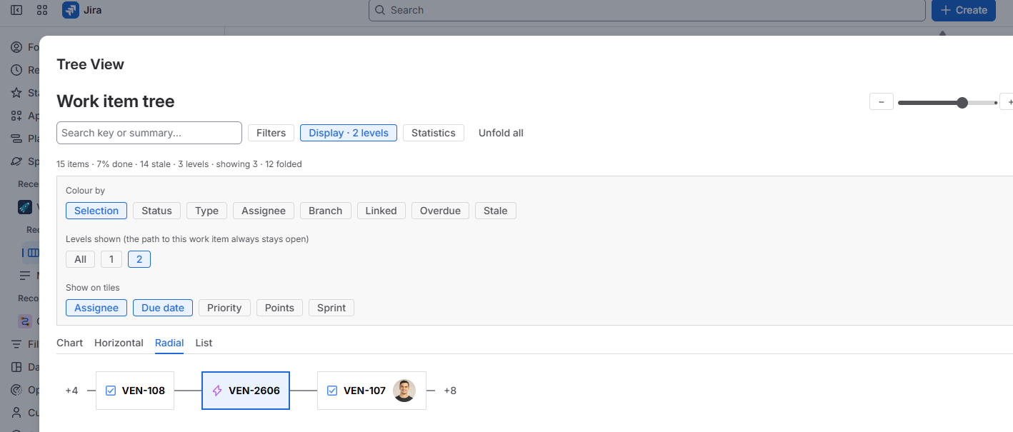Image resolution: width=1013 pixels, height=432 pixels.
Task: Click the epic lightning icon on VEN-2606
Action: (217, 391)
